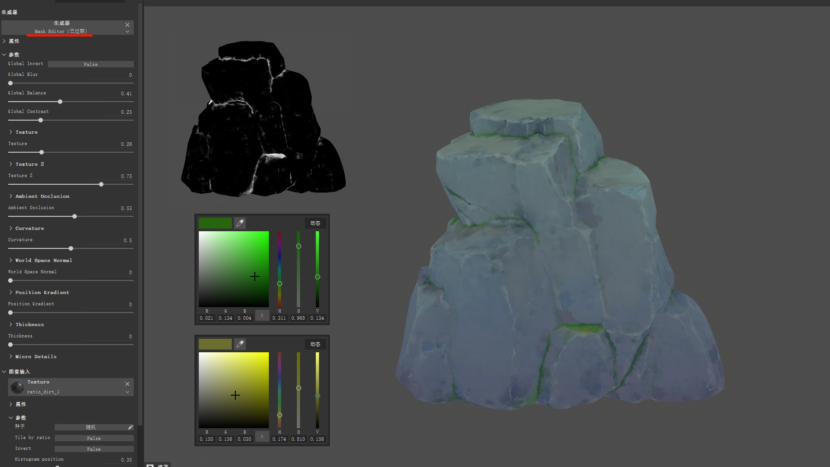Click the Global Blur slider handle
The image size is (830, 467).
click(x=10, y=83)
